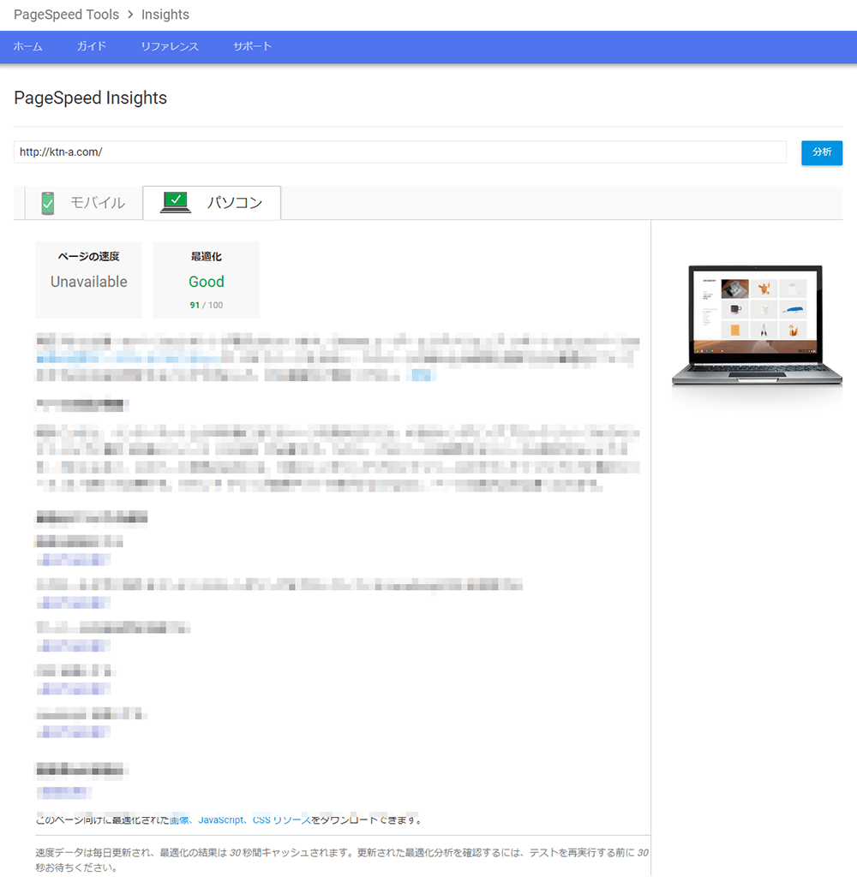Focus the URL field containing http://ktn-a.com/
This screenshot has width=857, height=882.
399,152
